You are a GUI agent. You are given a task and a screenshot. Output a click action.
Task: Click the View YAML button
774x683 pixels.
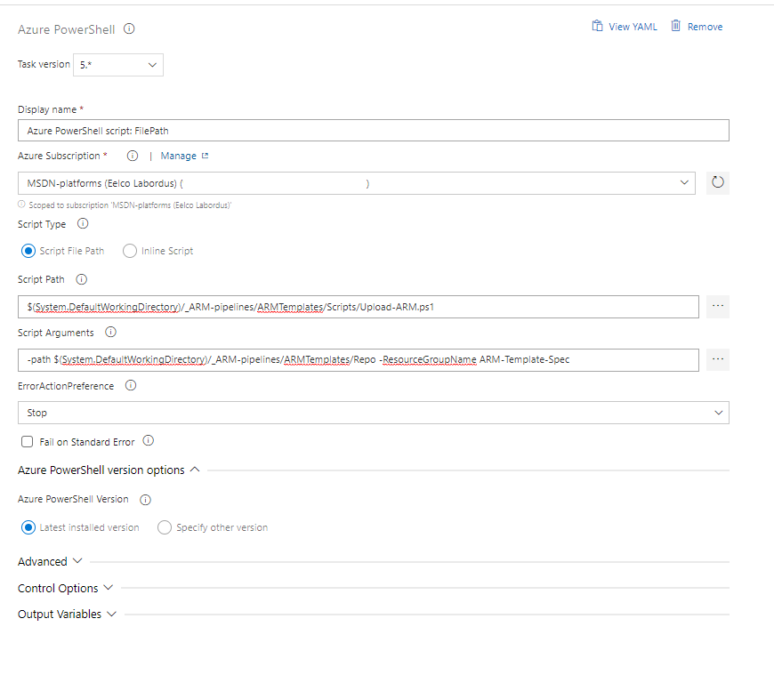pos(625,27)
